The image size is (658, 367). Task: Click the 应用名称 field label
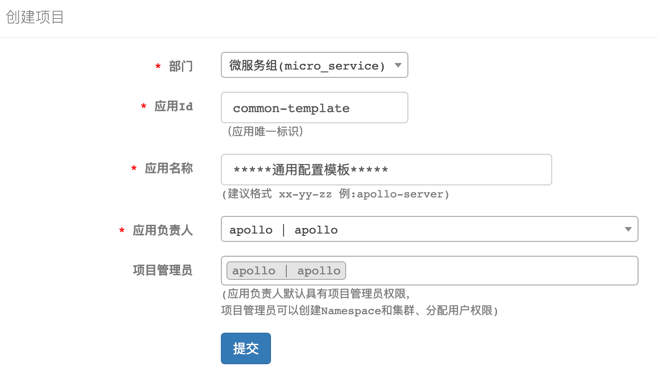point(168,168)
